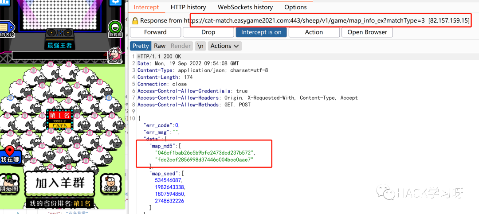Image resolution: width=479 pixels, height=214 pixels.
Task: Open the 朋友圈 icon
Action: click(9, 184)
